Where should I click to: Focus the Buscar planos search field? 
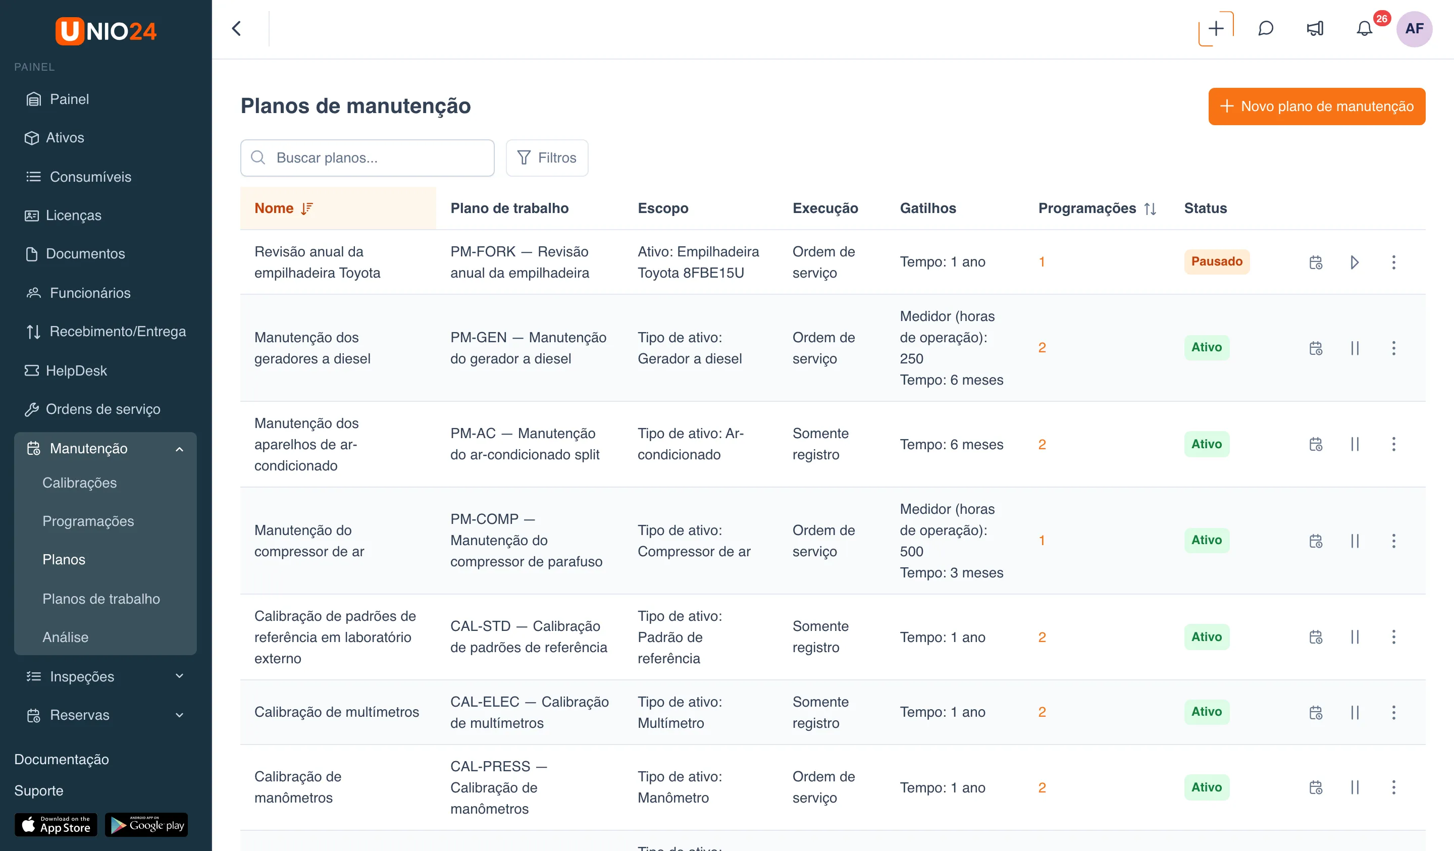click(367, 157)
